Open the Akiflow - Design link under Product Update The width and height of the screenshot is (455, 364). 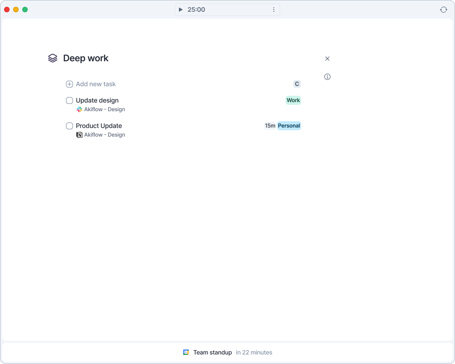pos(104,135)
